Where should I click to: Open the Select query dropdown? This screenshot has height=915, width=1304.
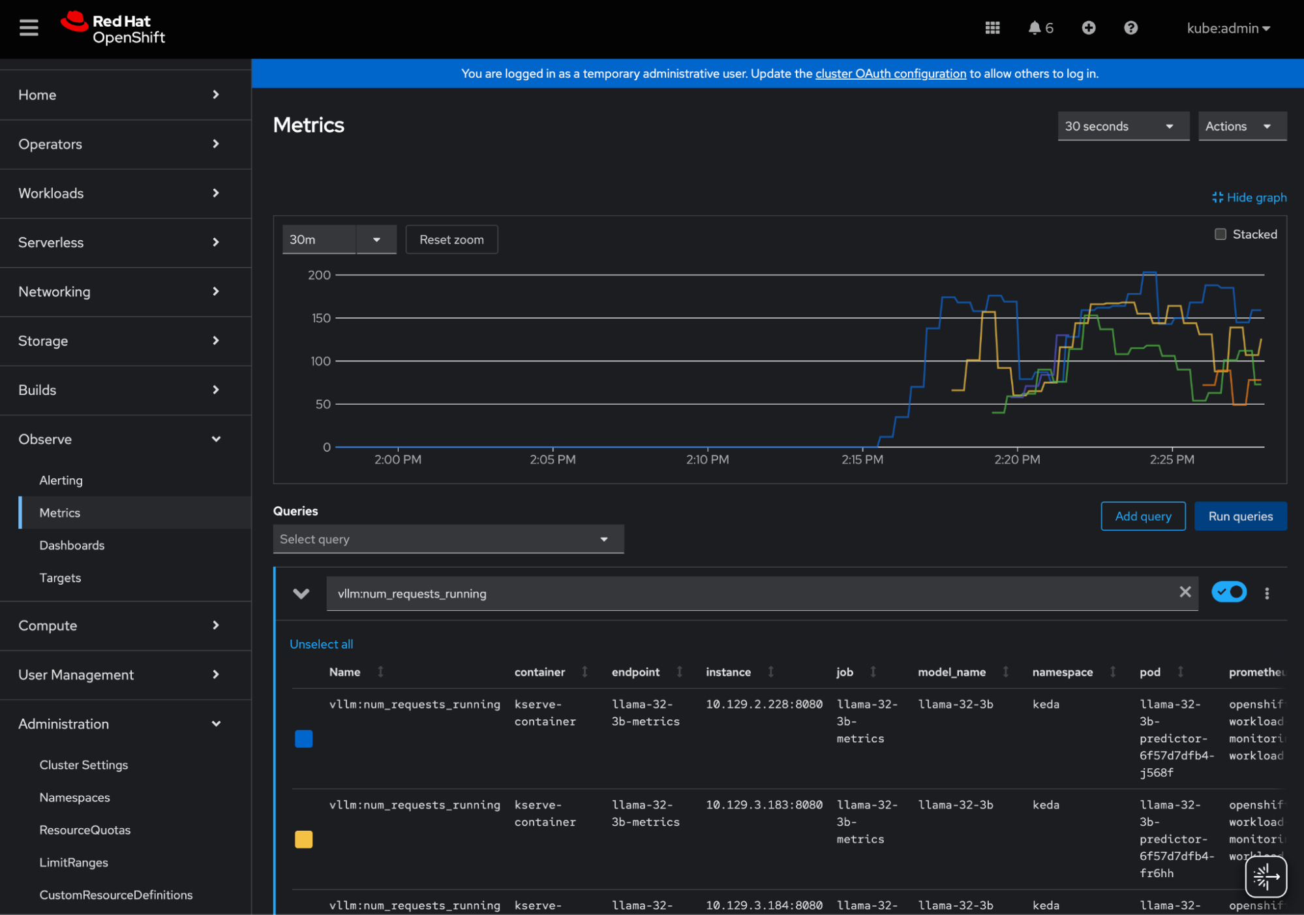(448, 539)
